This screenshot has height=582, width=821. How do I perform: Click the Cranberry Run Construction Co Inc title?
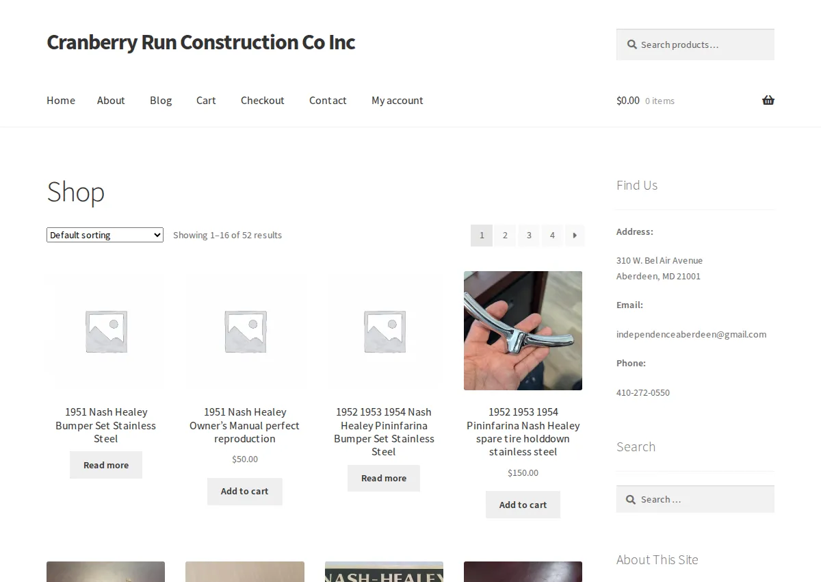click(x=200, y=42)
